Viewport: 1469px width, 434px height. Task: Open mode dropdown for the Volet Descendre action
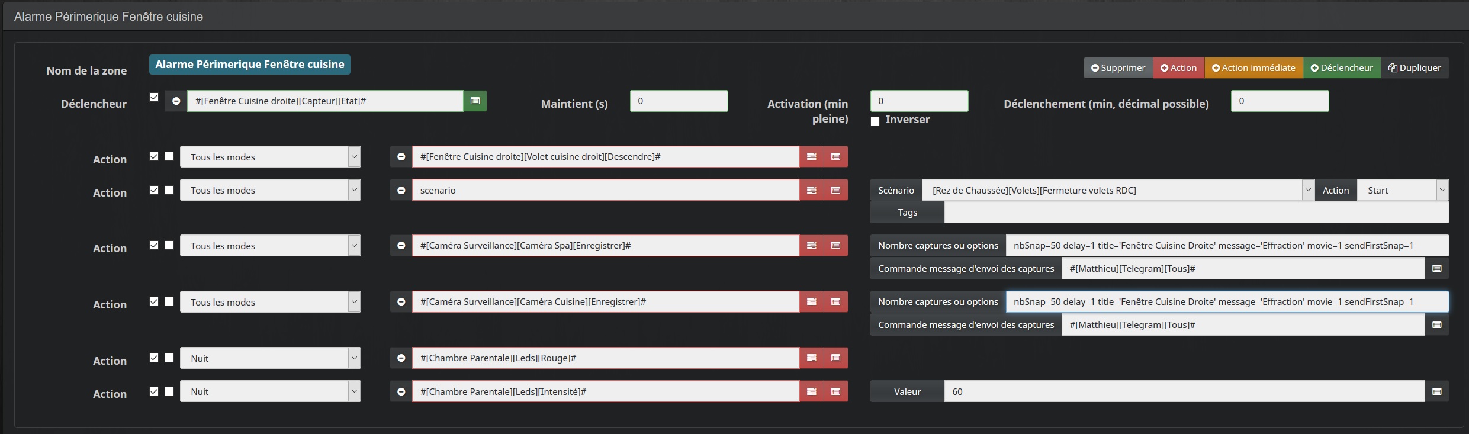271,157
